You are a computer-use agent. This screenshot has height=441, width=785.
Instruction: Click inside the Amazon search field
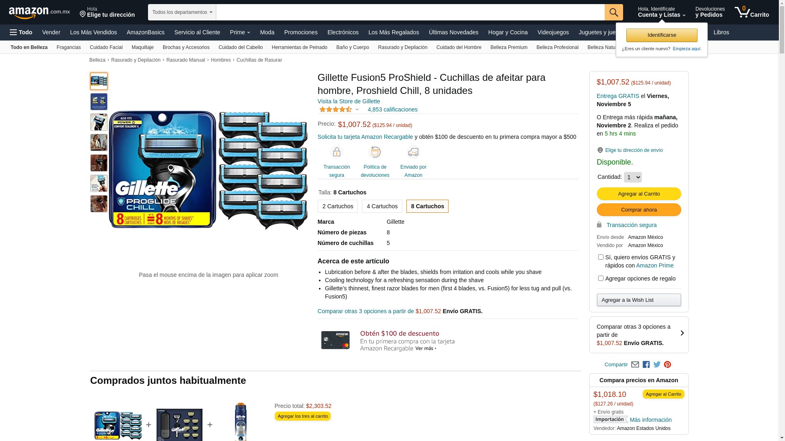410,12
